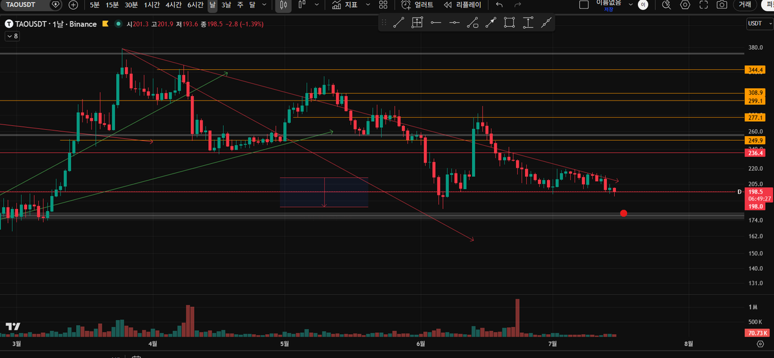Open the layout setup square icon
Image resolution: width=774 pixels, height=358 pixels.
(584, 5)
